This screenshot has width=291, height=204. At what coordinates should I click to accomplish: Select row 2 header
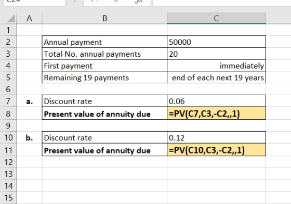click(8, 42)
